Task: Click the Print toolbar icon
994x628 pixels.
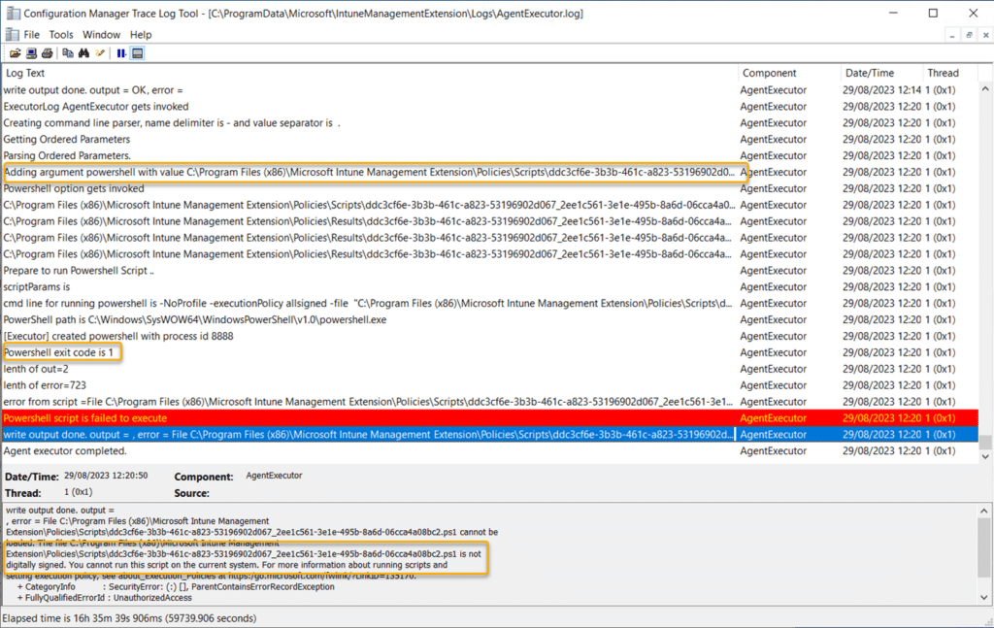Action: coord(47,53)
